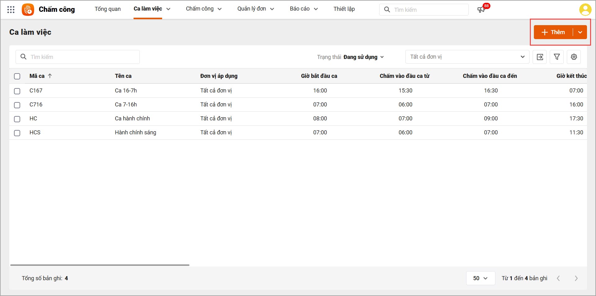Click the export data icon
596x296 pixels.
pyautogui.click(x=540, y=57)
